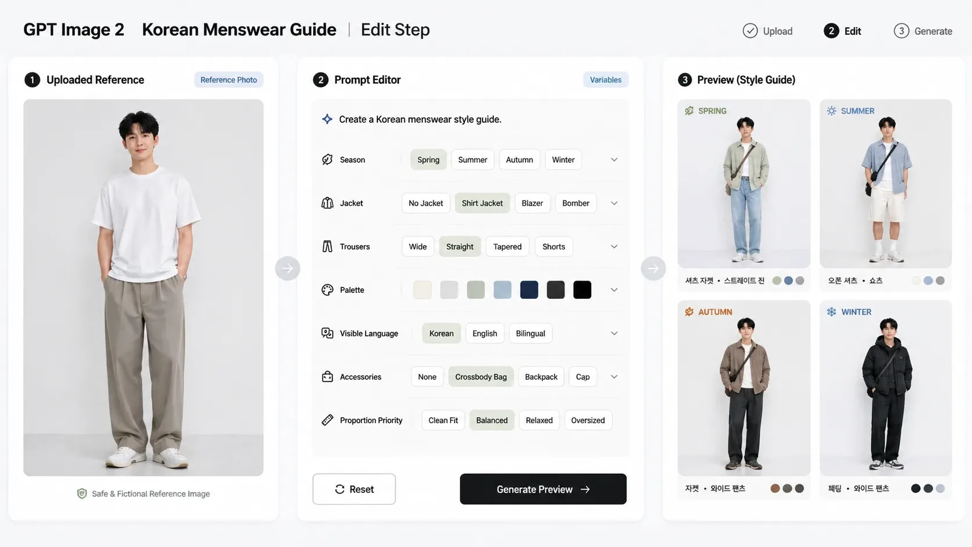The width and height of the screenshot is (972, 547).
Task: Go back to the Upload step
Action: click(766, 30)
